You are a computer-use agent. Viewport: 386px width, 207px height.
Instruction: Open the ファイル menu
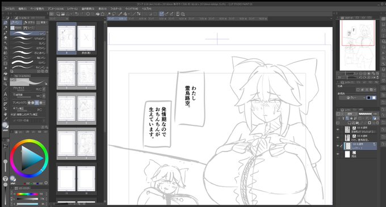[x=9, y=9]
